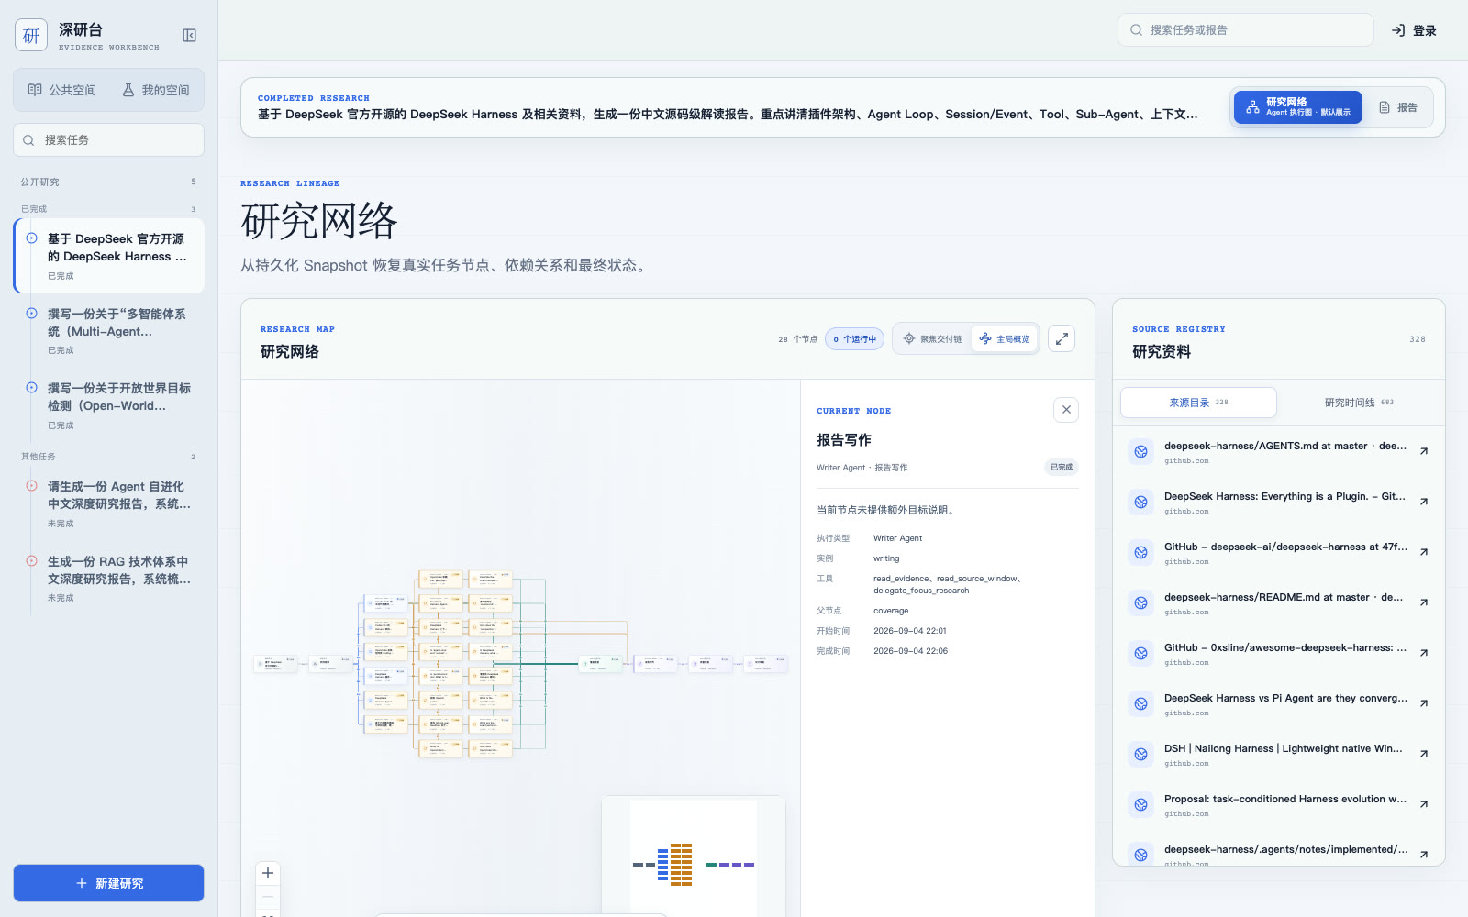The width and height of the screenshot is (1468, 917).
Task: Collapse the 其他任务 task group
Action: click(108, 457)
